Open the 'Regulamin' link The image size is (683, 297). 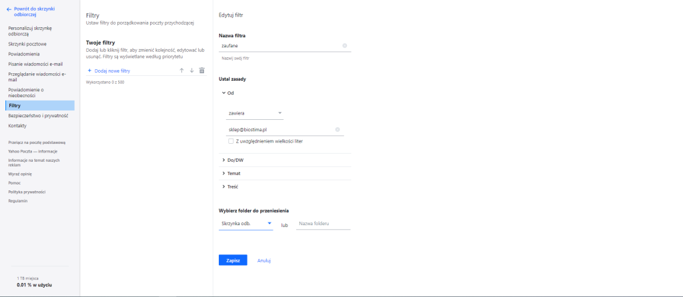tap(18, 201)
